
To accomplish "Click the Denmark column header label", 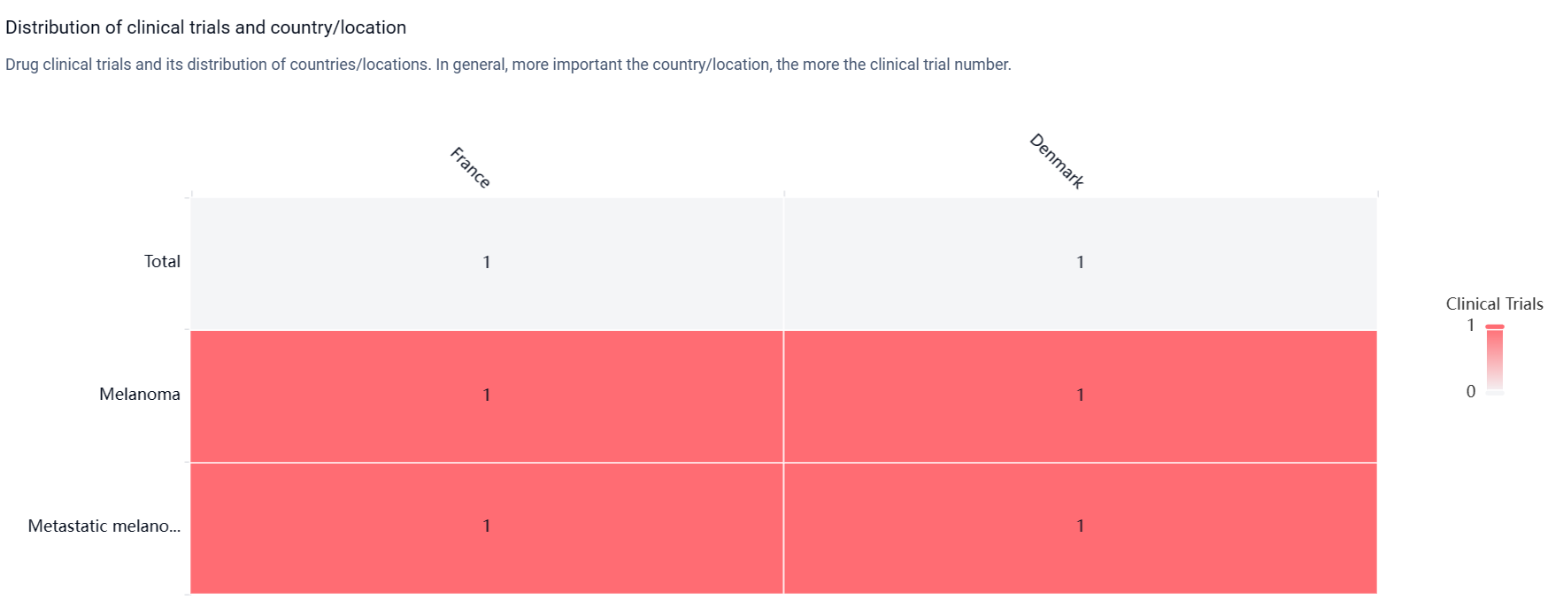I will [x=1057, y=161].
